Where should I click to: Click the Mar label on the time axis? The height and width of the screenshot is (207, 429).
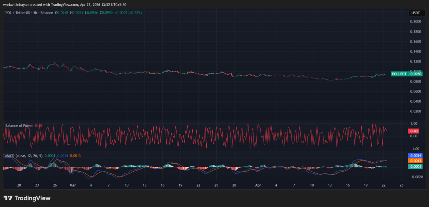[x=73, y=185]
